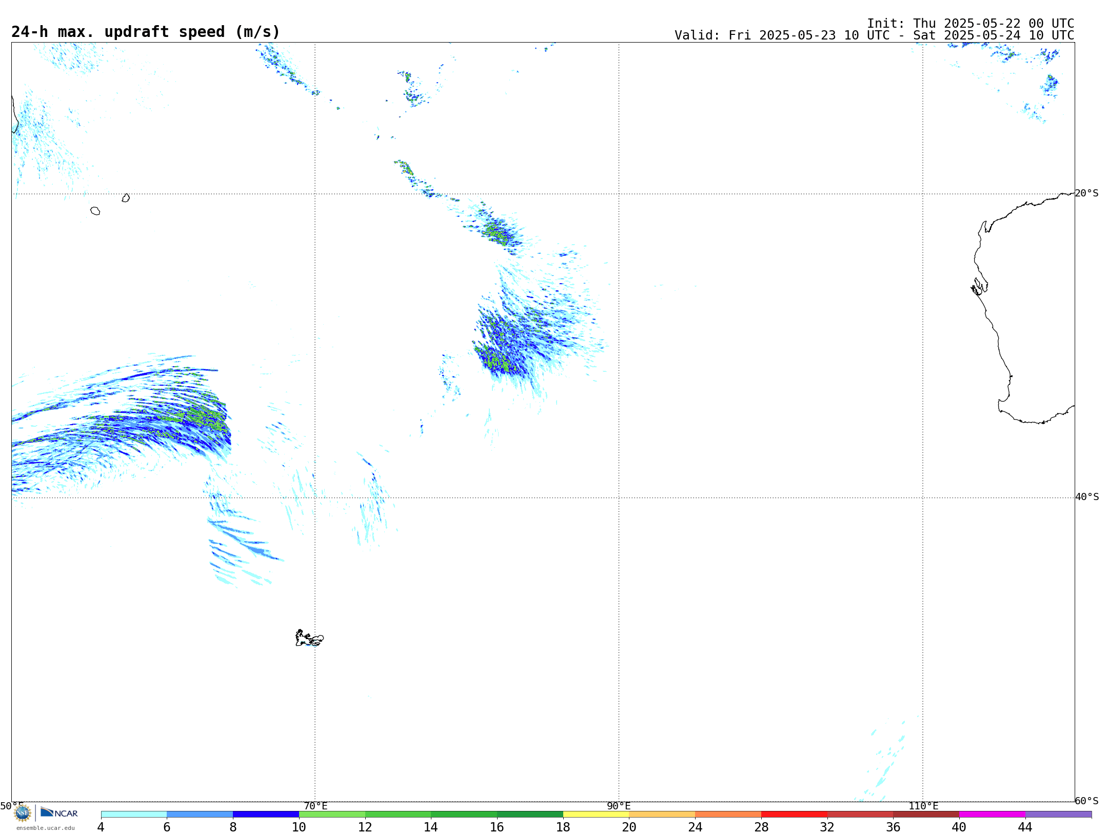Click the Mauritius island outline on the 20°S line
Image resolution: width=1108 pixels, height=834 pixels.
(x=126, y=198)
